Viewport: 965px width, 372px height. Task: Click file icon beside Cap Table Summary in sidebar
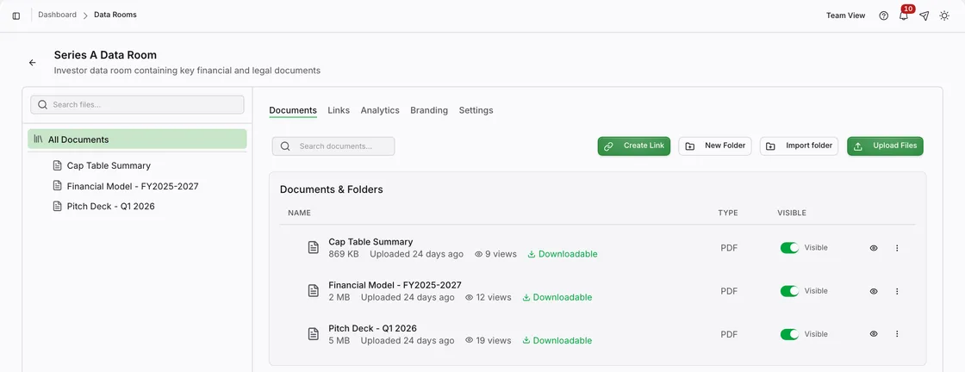tap(57, 165)
